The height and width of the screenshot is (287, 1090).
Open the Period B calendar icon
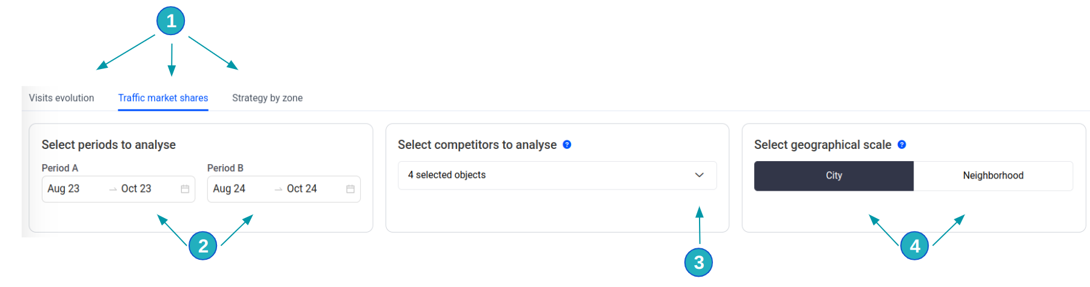click(x=350, y=189)
